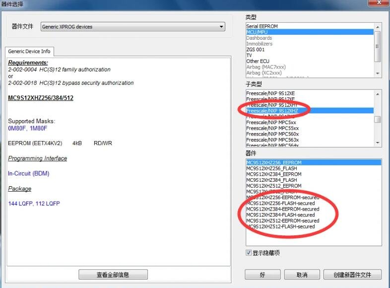Switch to the Generic Device Info tab
The height and width of the screenshot is (288, 390).
[29, 51]
